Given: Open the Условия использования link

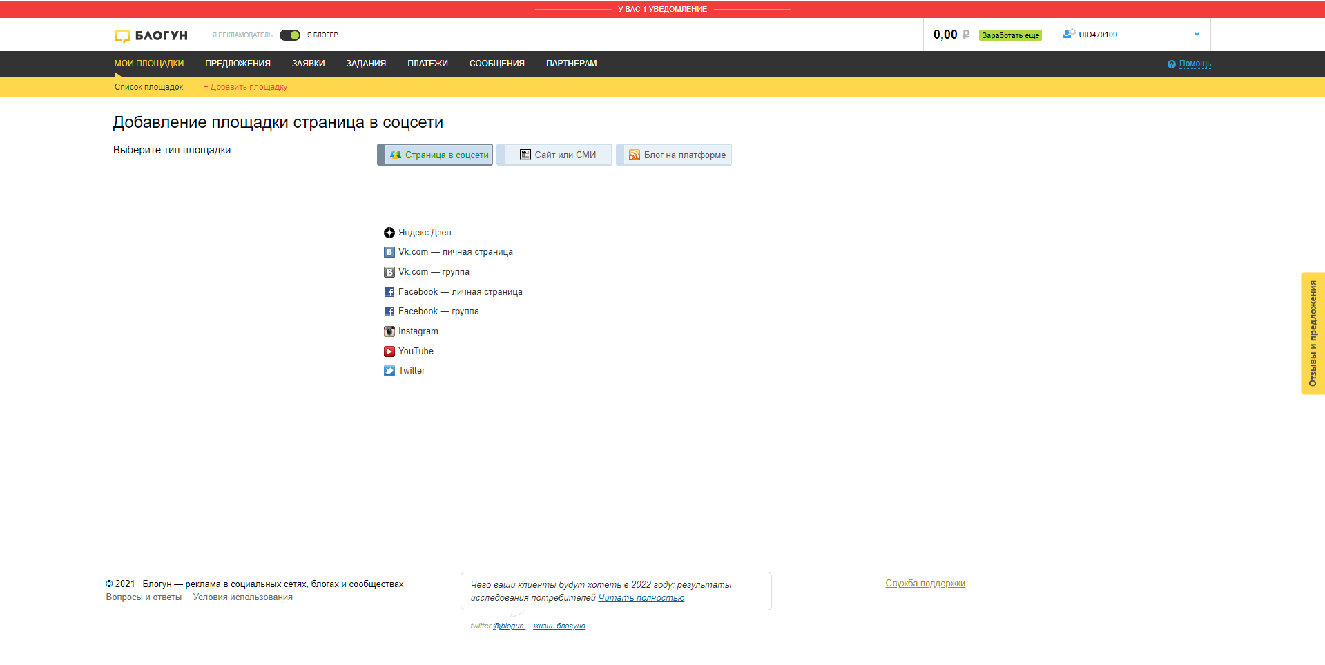Looking at the screenshot, I should point(243,597).
